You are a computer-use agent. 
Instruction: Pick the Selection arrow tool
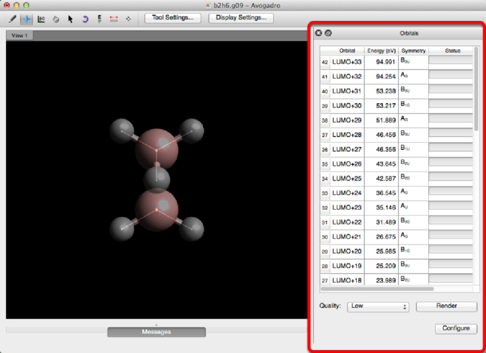71,19
